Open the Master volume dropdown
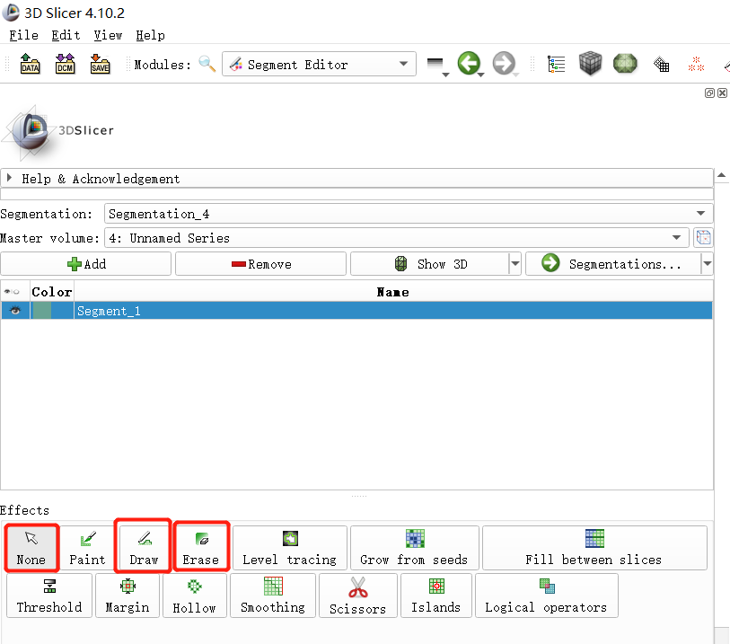The height and width of the screenshot is (644, 730). 396,238
